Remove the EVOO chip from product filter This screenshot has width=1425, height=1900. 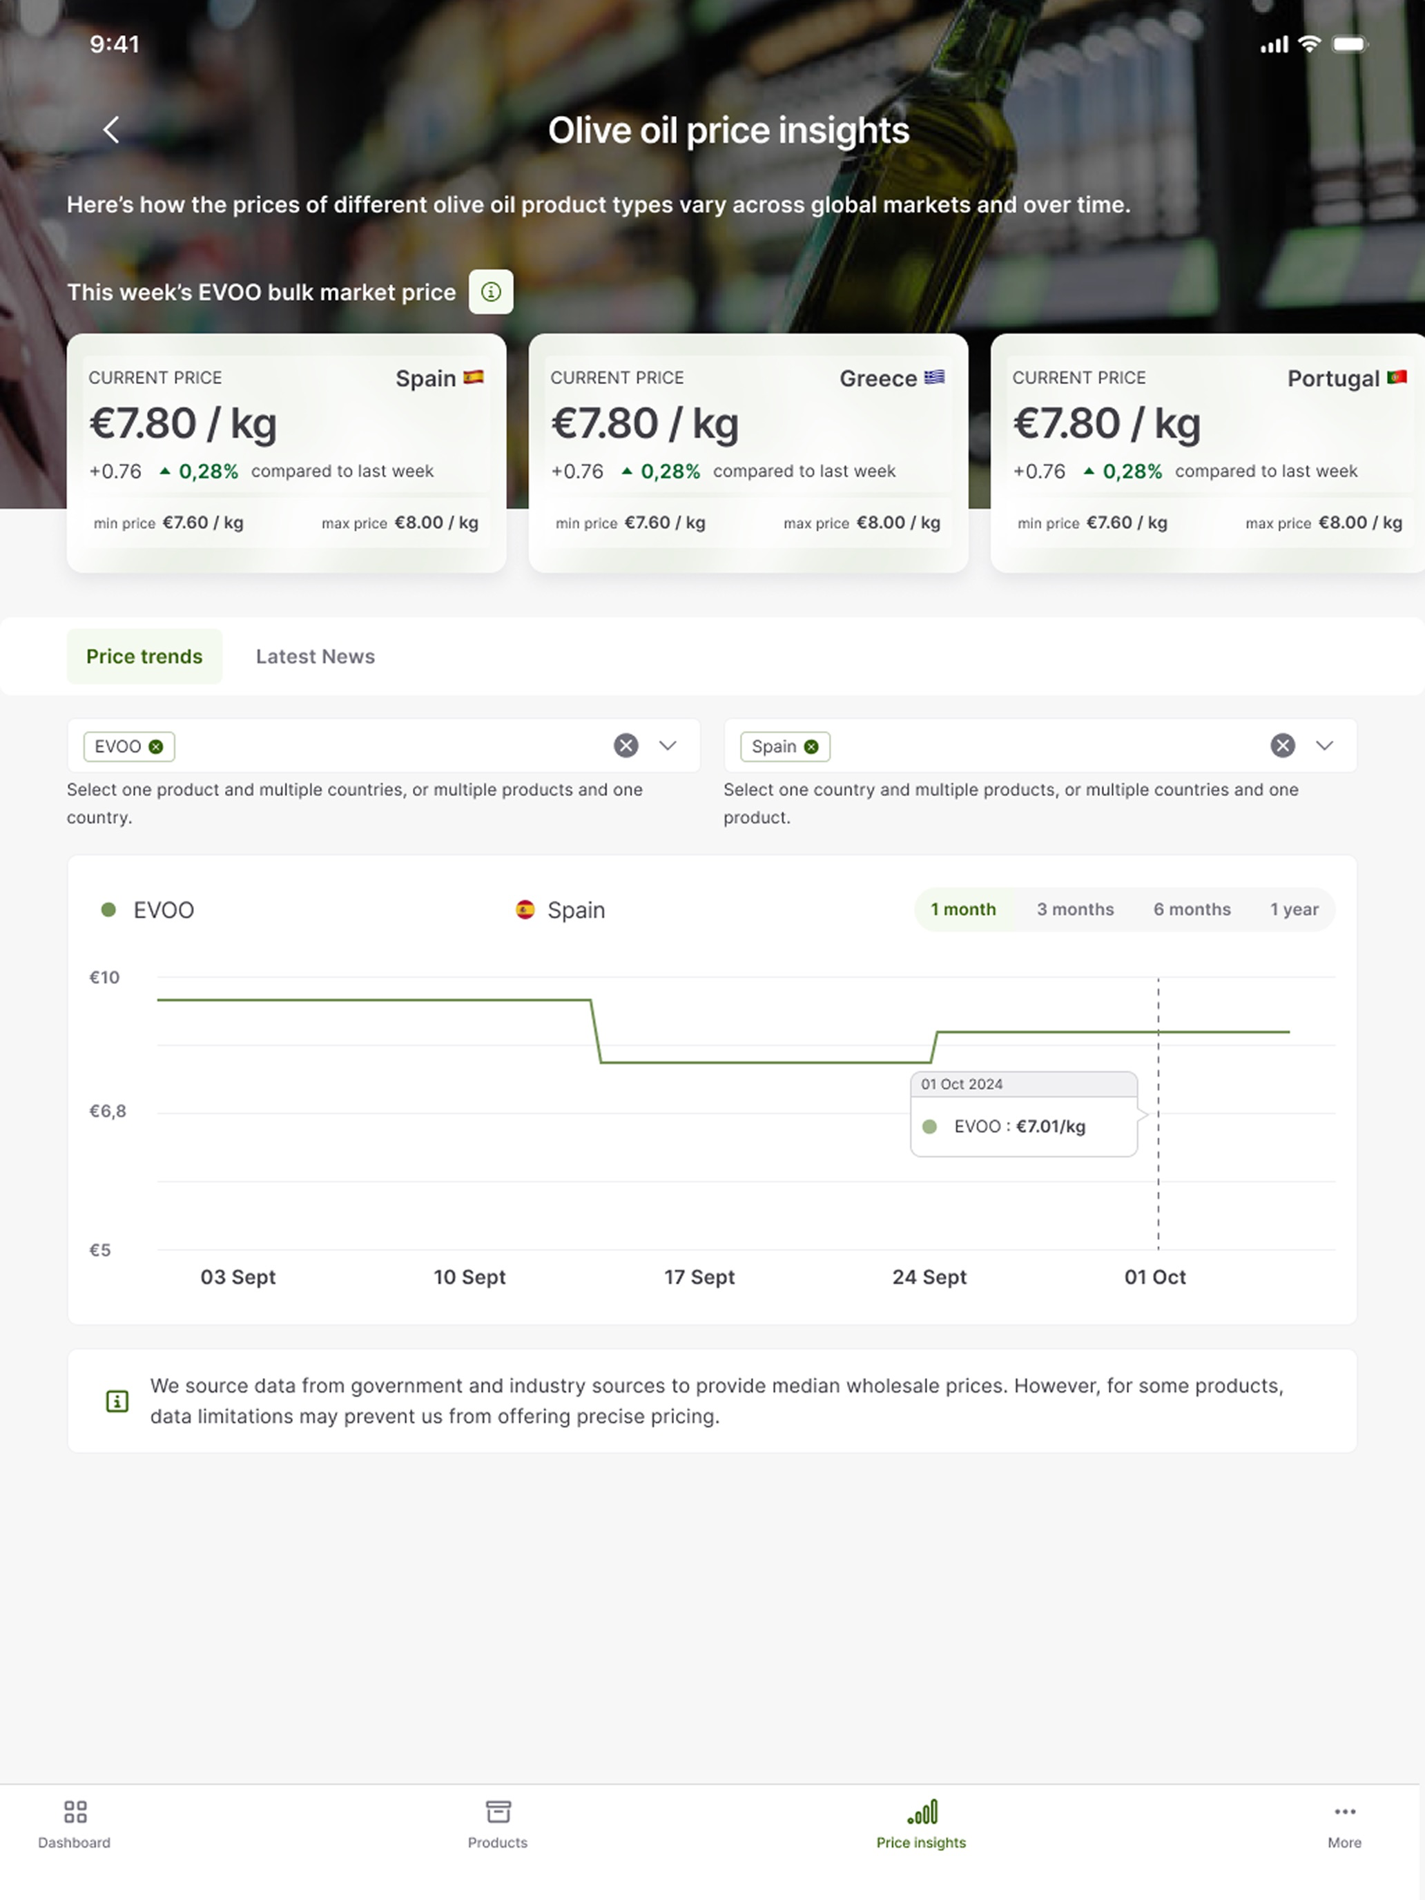tap(155, 746)
